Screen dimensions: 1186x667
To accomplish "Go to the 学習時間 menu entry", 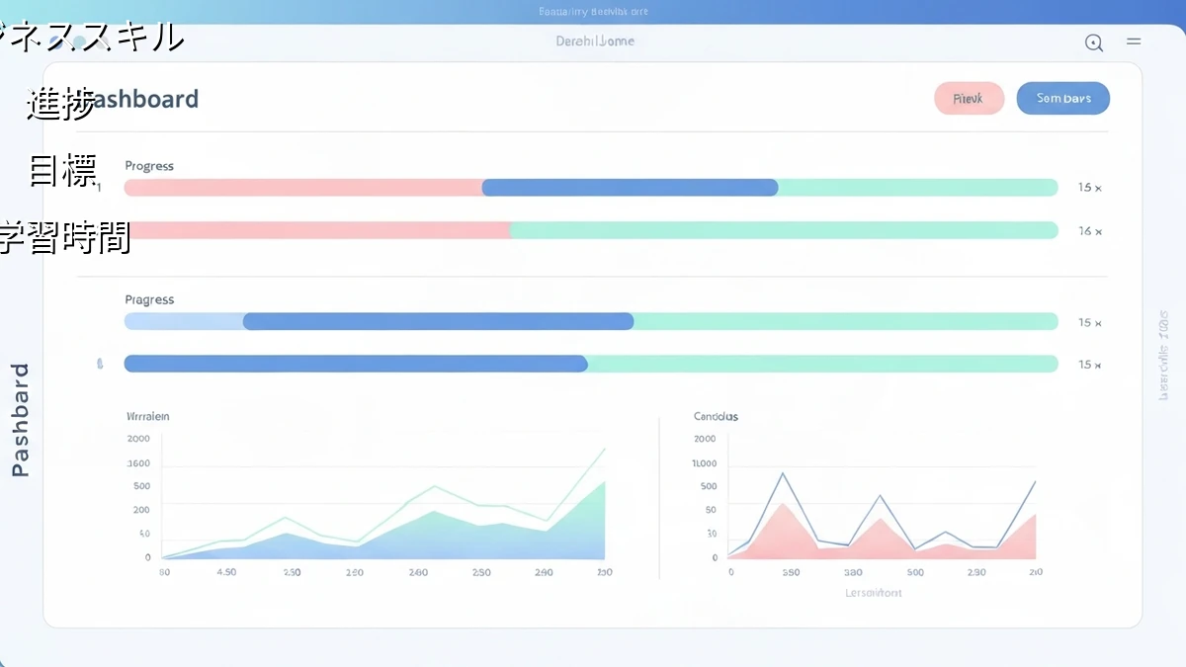I will coord(65,238).
